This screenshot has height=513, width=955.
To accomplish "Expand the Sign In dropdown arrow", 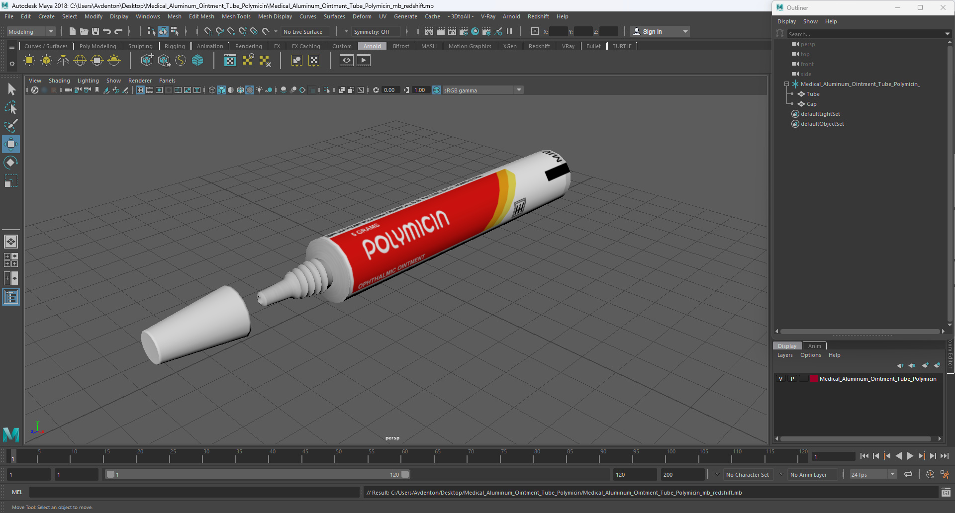I will (685, 31).
